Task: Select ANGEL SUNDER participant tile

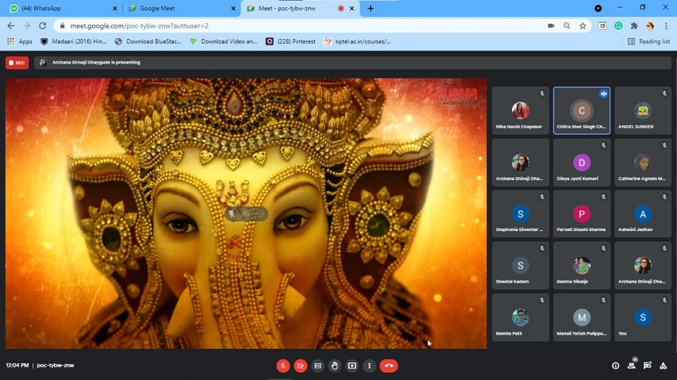Action: (x=643, y=110)
